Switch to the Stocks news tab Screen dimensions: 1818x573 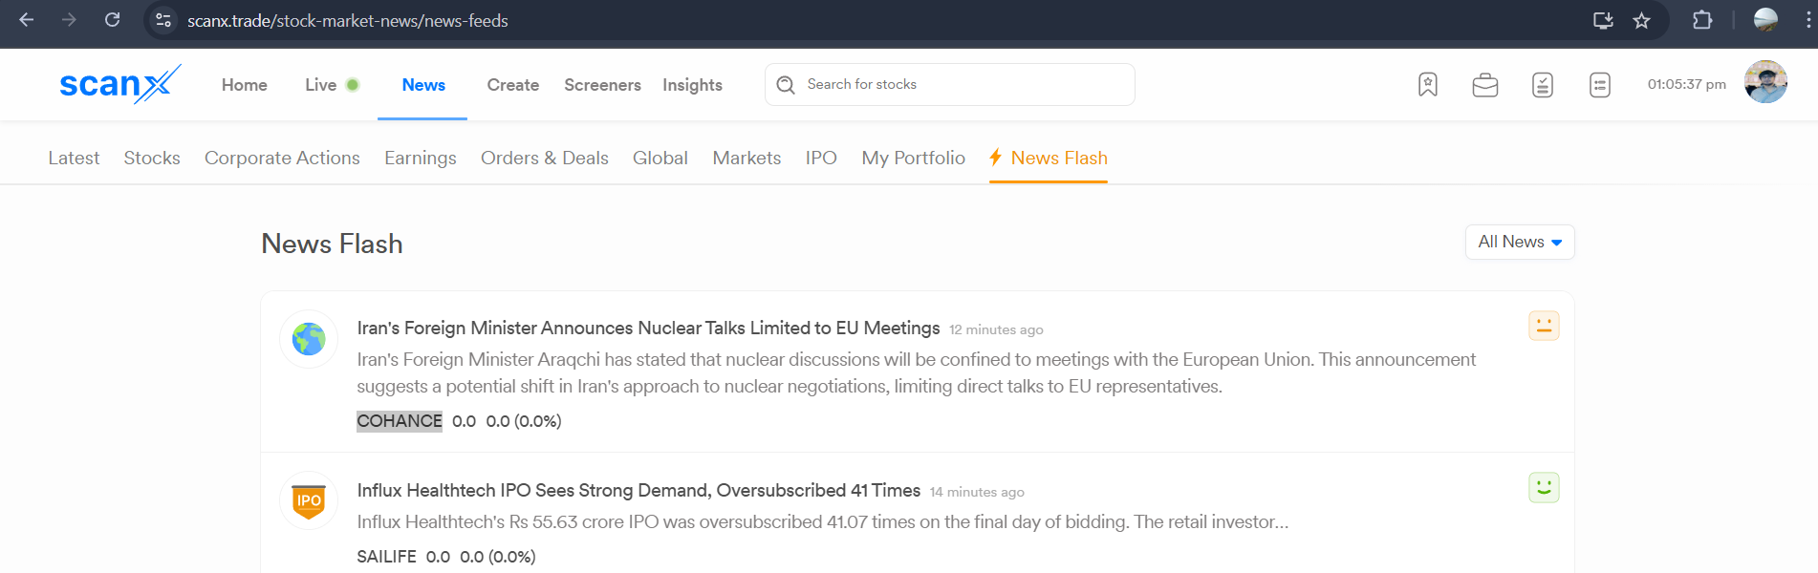(152, 158)
